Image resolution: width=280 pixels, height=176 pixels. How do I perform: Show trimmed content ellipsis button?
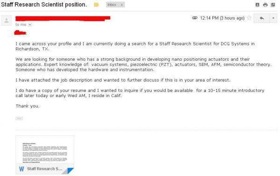19,118
